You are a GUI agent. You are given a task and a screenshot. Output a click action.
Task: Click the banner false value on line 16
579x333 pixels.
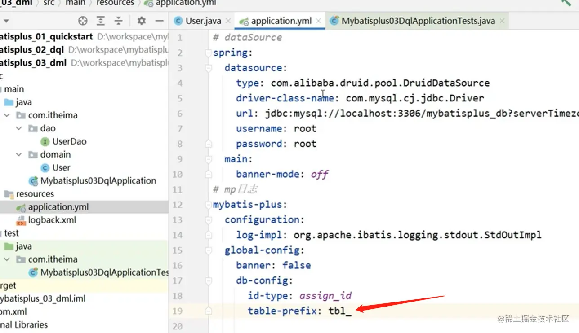pos(297,265)
